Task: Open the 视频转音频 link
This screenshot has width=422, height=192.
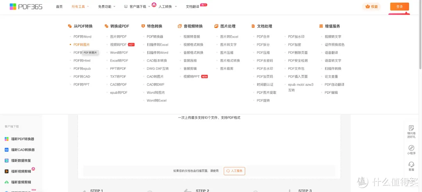Action: (x=191, y=37)
